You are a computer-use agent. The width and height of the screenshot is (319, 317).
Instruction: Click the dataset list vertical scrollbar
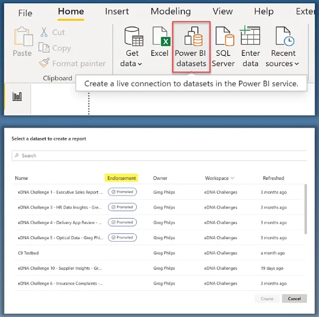pyautogui.click(x=306, y=209)
